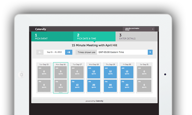The image size is (192, 115).
Task: Open the calendly.com/mattw-design account dropdown
Action: coord(139,29)
